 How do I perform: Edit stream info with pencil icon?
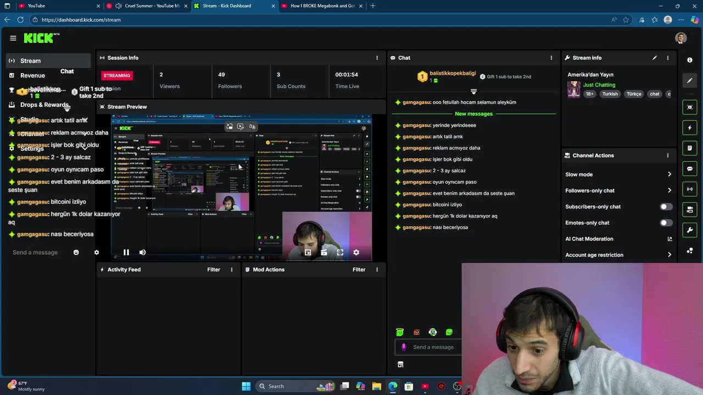pos(654,58)
